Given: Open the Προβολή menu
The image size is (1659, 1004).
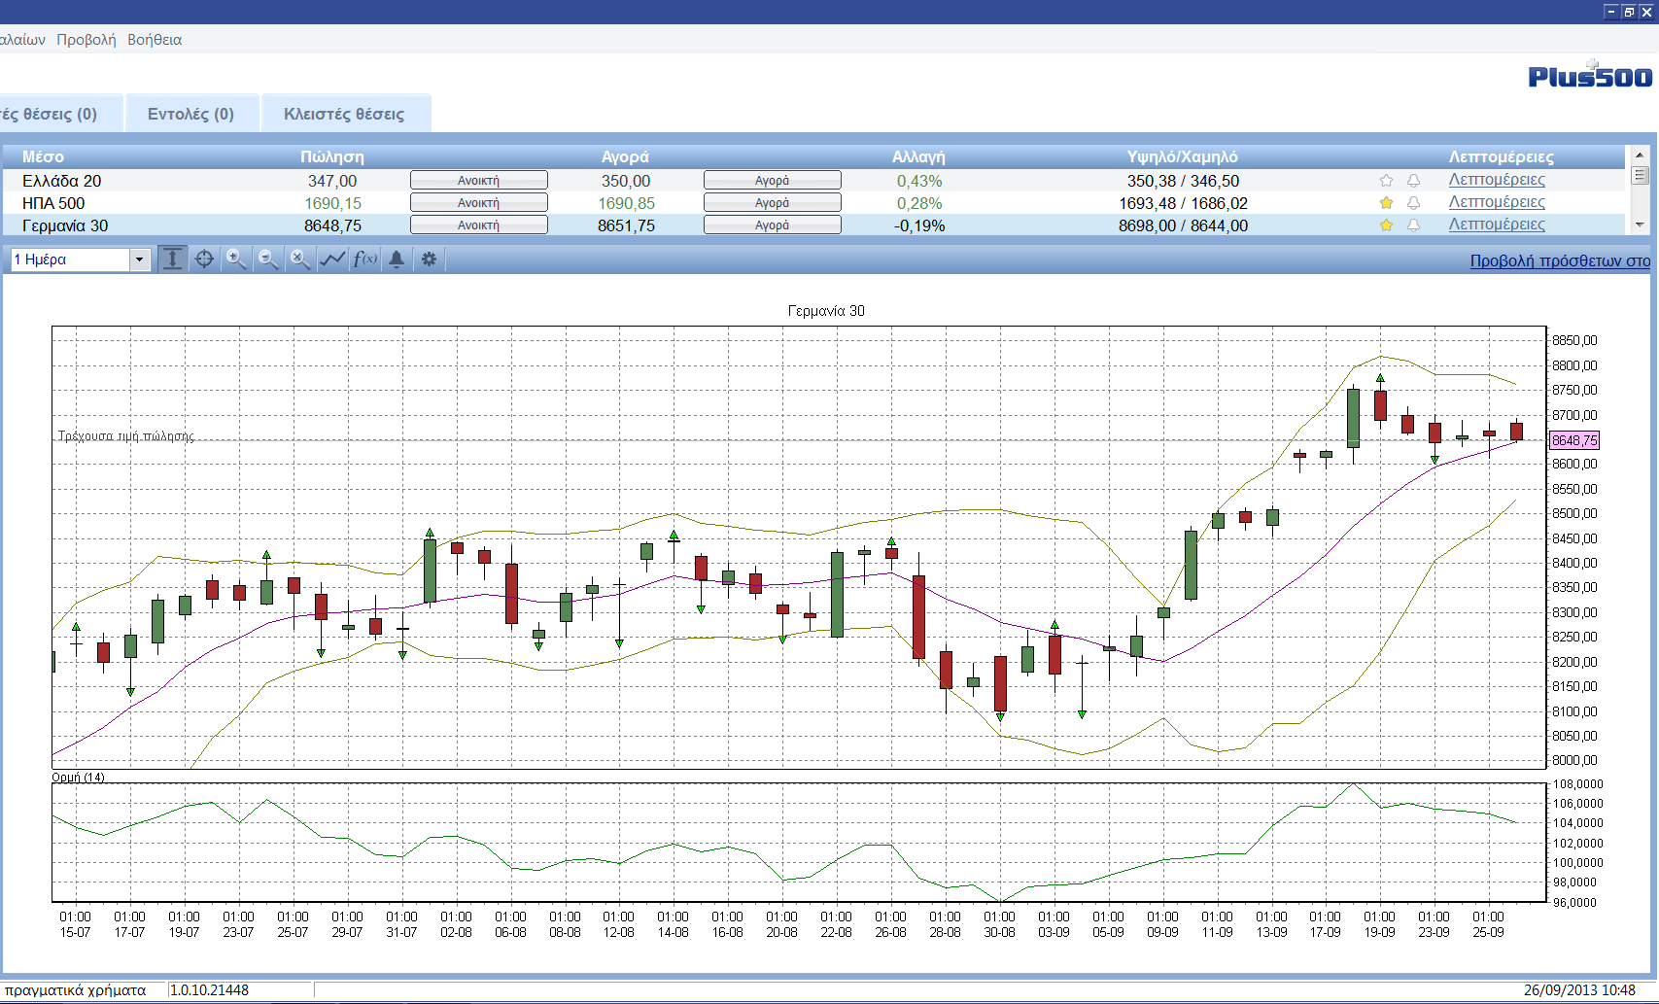Looking at the screenshot, I should 86,40.
